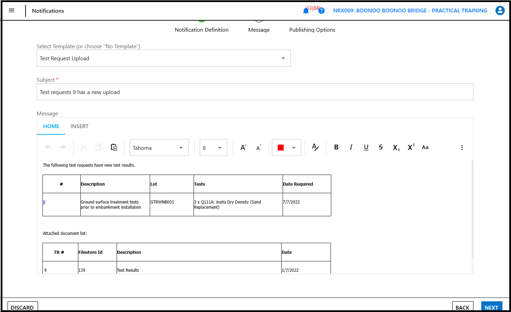
Task: Toggle italic formatting
Action: click(x=351, y=147)
